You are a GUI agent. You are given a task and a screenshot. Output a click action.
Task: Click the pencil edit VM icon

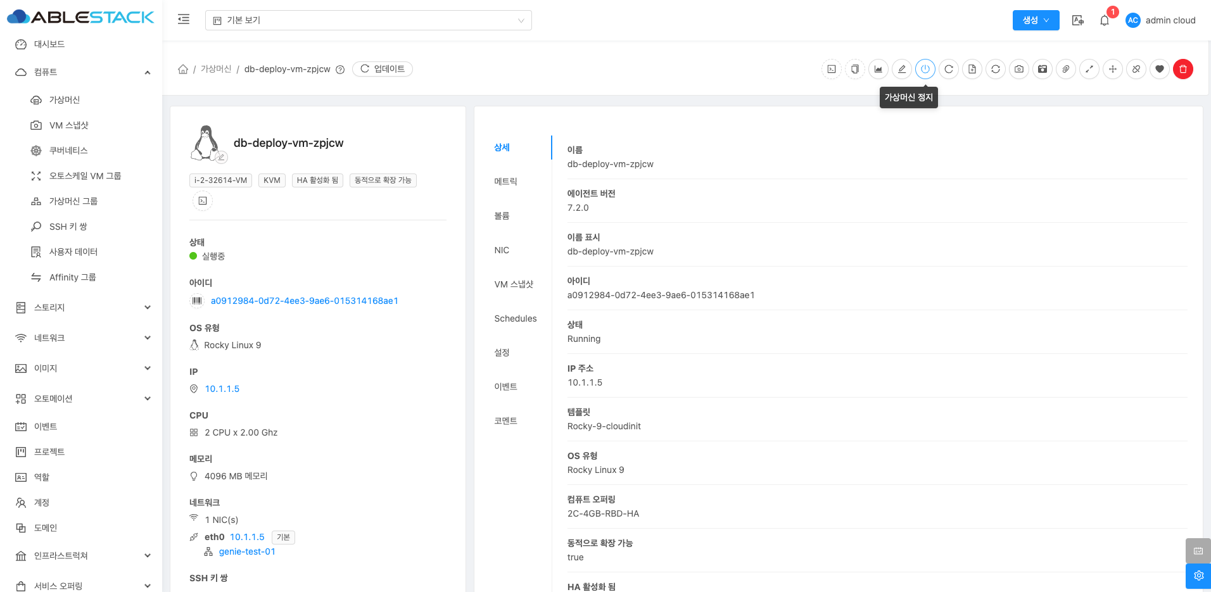click(x=901, y=69)
